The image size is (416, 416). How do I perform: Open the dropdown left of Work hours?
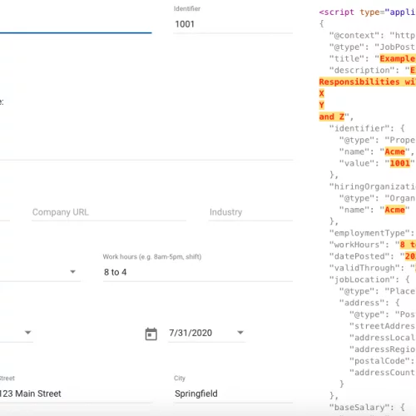coord(73,272)
